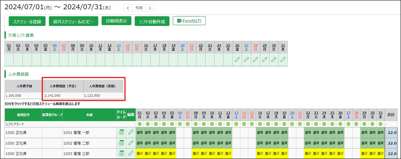Viewport: 401px width, 159px height.
Task: Open timecard icon for 1001 管理 一郎
Action: (121, 132)
